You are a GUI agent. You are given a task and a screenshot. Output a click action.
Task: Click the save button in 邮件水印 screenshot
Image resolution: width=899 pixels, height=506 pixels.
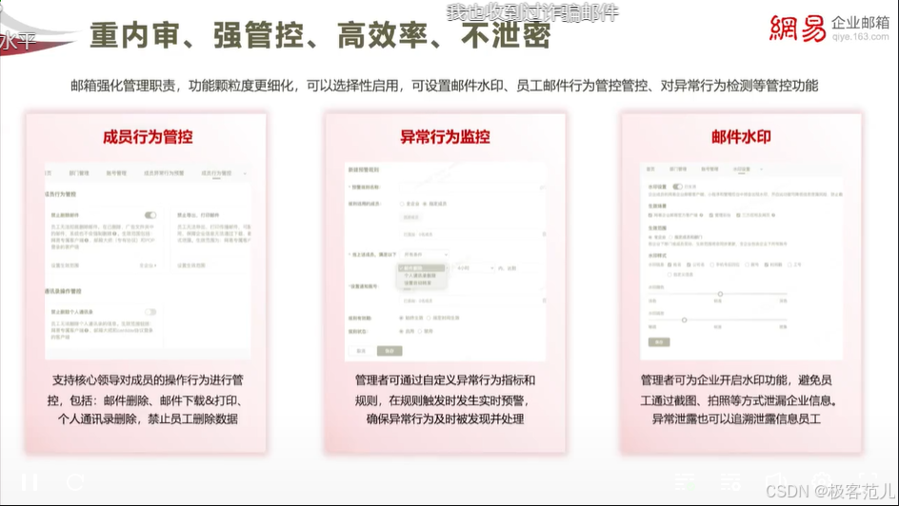pos(659,341)
